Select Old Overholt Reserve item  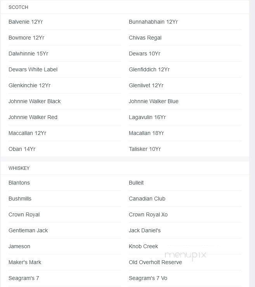[x=155, y=262]
